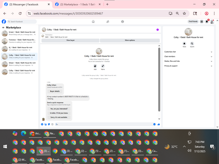Click the browser address bar URL
Viewport: 219px width, 164px height.
click(68, 14)
